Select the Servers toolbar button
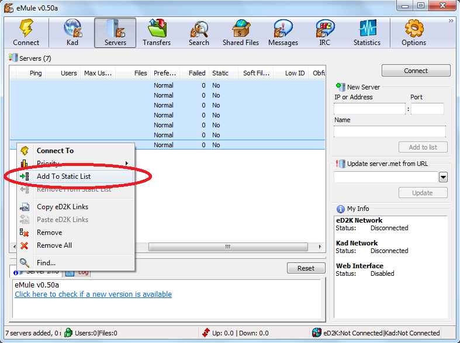This screenshot has width=460, height=343. (115, 32)
